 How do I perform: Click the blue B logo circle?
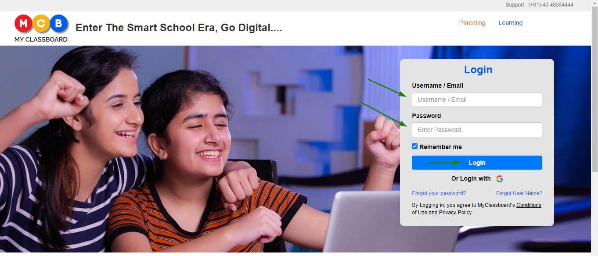point(59,24)
